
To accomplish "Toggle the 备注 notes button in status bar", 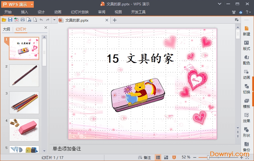I will (x=145, y=157).
